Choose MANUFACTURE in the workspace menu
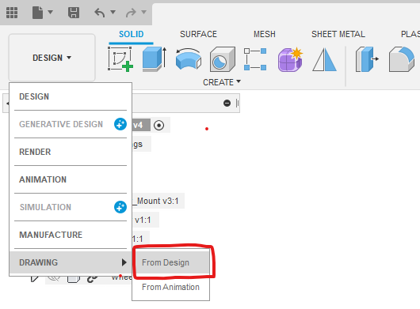This screenshot has width=420, height=309. pyautogui.click(x=71, y=235)
